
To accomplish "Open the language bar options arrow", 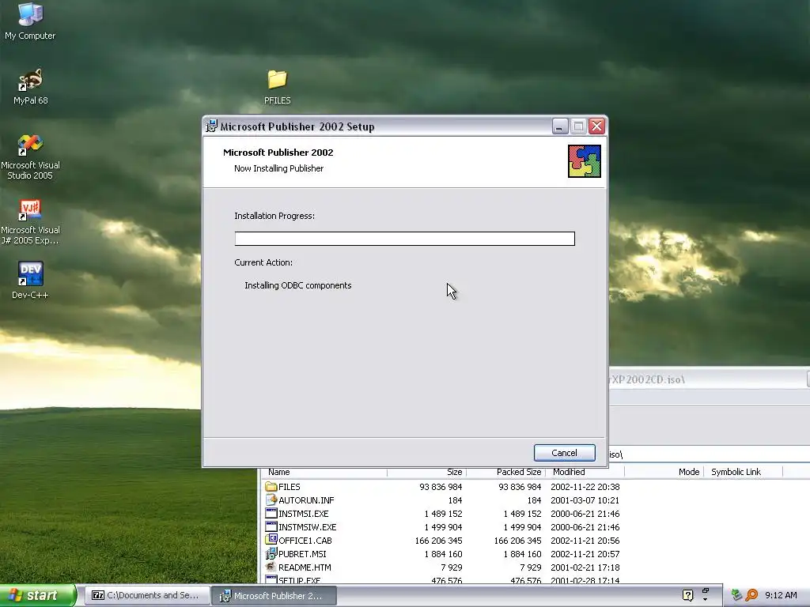I will tap(705, 600).
